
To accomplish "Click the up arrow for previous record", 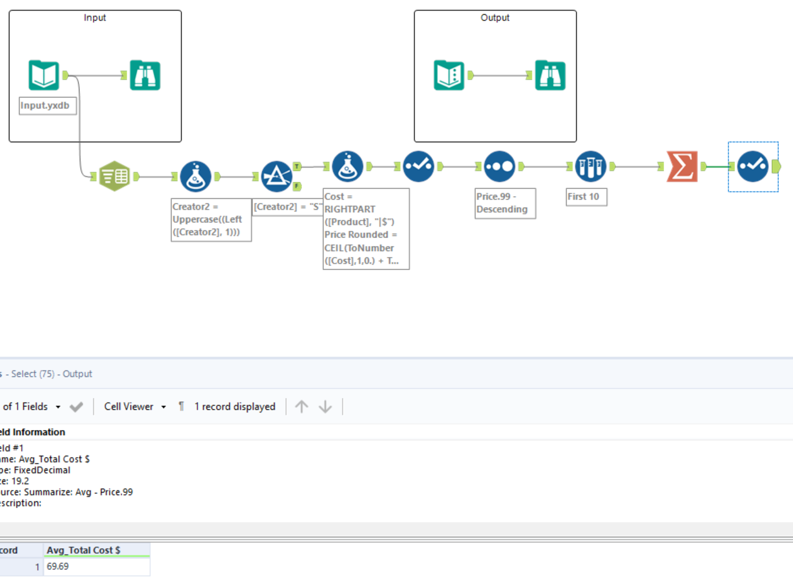I will (302, 406).
